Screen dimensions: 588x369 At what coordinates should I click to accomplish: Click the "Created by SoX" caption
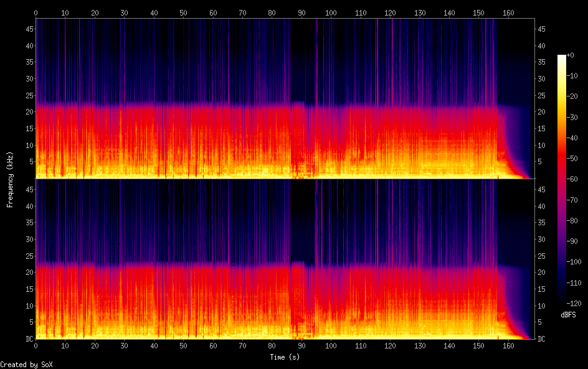pyautogui.click(x=26, y=365)
